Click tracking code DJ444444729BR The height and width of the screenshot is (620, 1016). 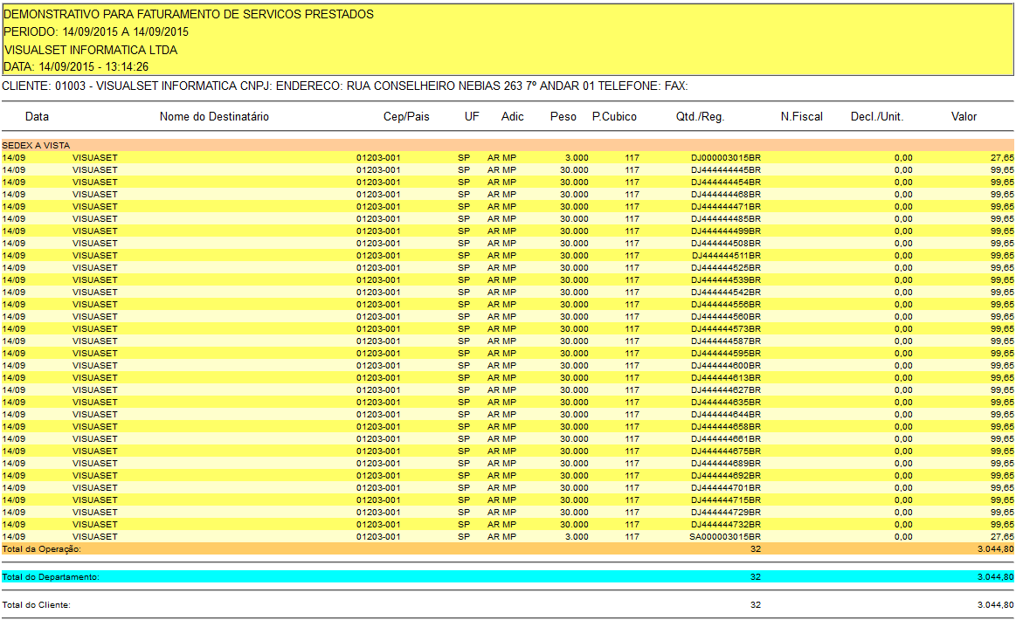click(726, 512)
